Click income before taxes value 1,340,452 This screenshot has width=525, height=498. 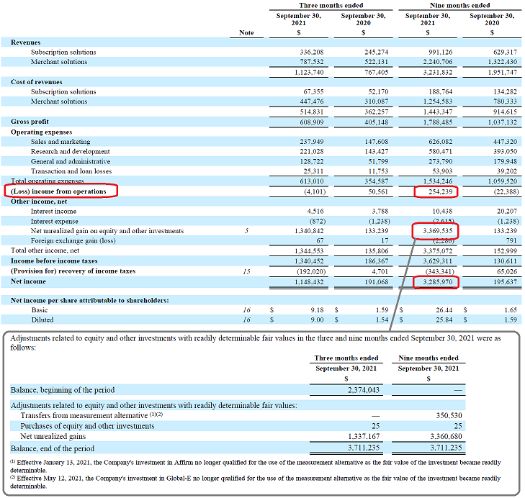(309, 261)
